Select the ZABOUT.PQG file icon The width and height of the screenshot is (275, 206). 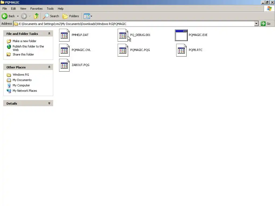click(64, 65)
